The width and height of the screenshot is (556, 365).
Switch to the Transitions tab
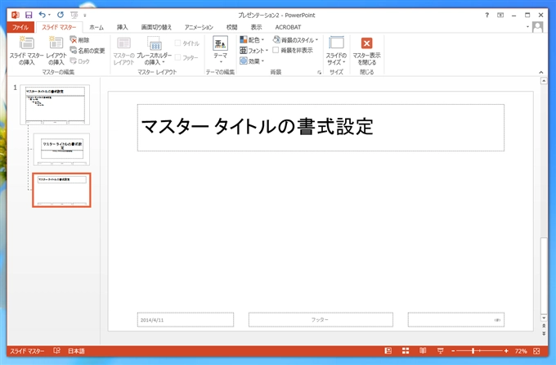[156, 27]
